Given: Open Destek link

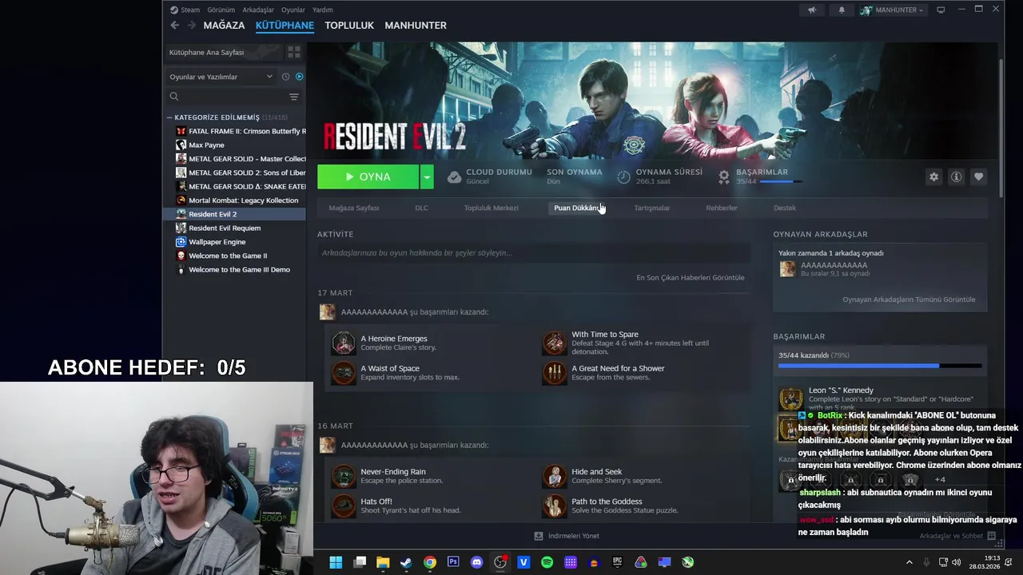Looking at the screenshot, I should [x=785, y=208].
